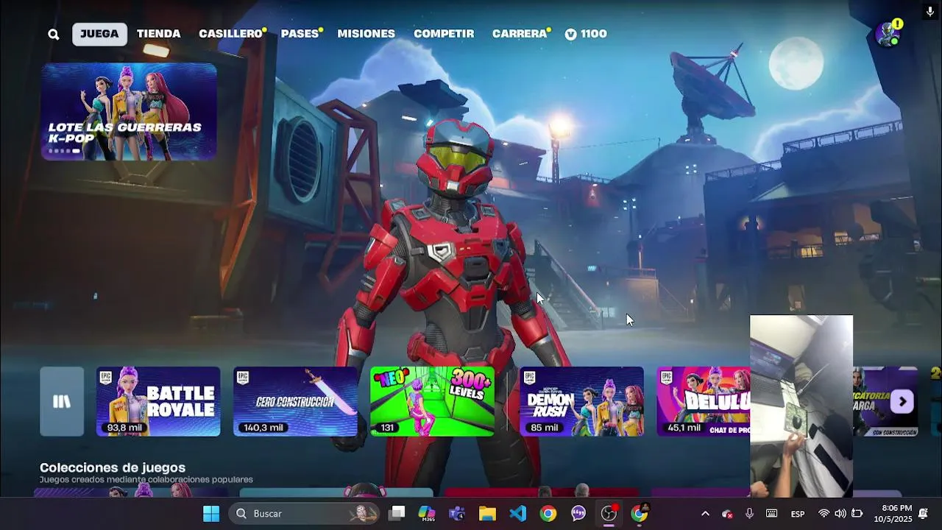
Task: Click the next arrow on game carousel
Action: click(902, 401)
